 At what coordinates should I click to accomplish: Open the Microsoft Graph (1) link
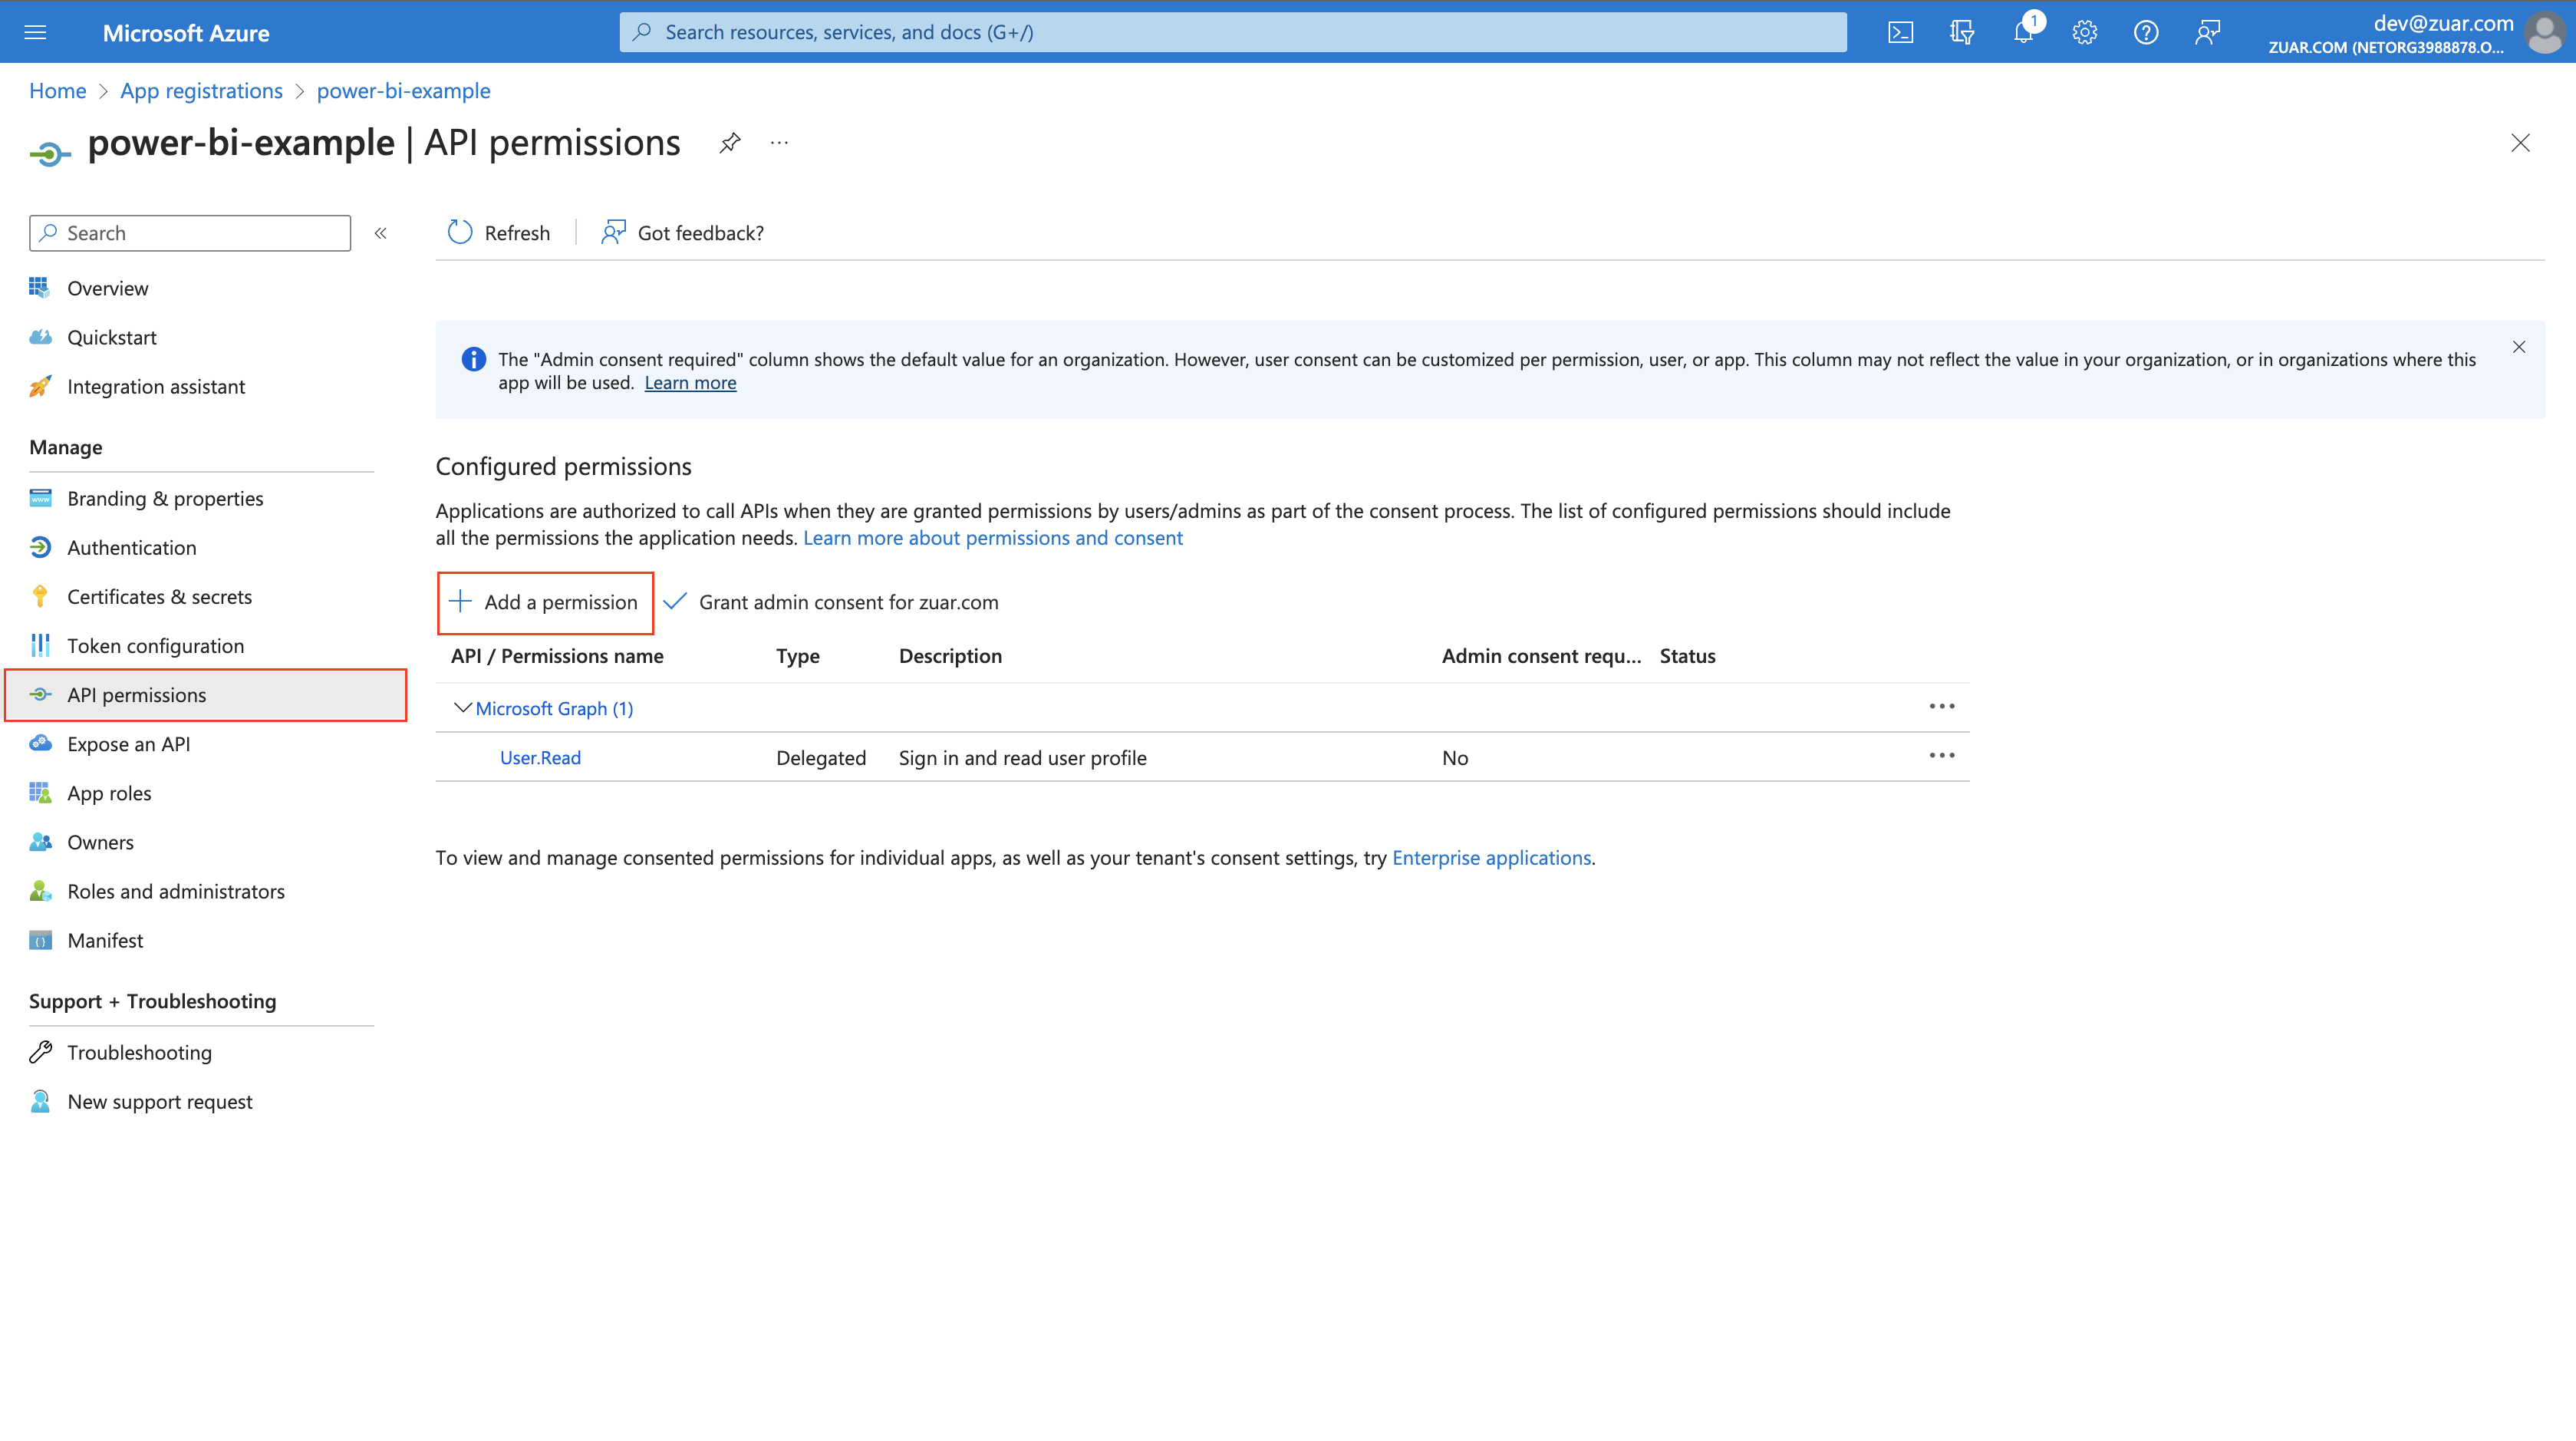coord(554,708)
